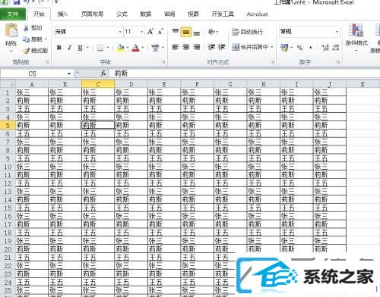Image resolution: width=380 pixels, height=297 pixels.
Task: Toggle Bold formatting
Action: 59,48
